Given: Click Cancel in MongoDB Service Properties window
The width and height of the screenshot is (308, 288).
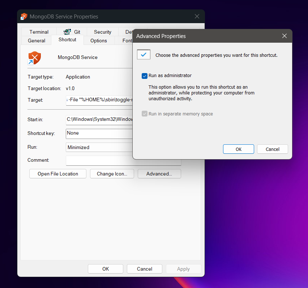Looking at the screenshot, I should (145, 269).
